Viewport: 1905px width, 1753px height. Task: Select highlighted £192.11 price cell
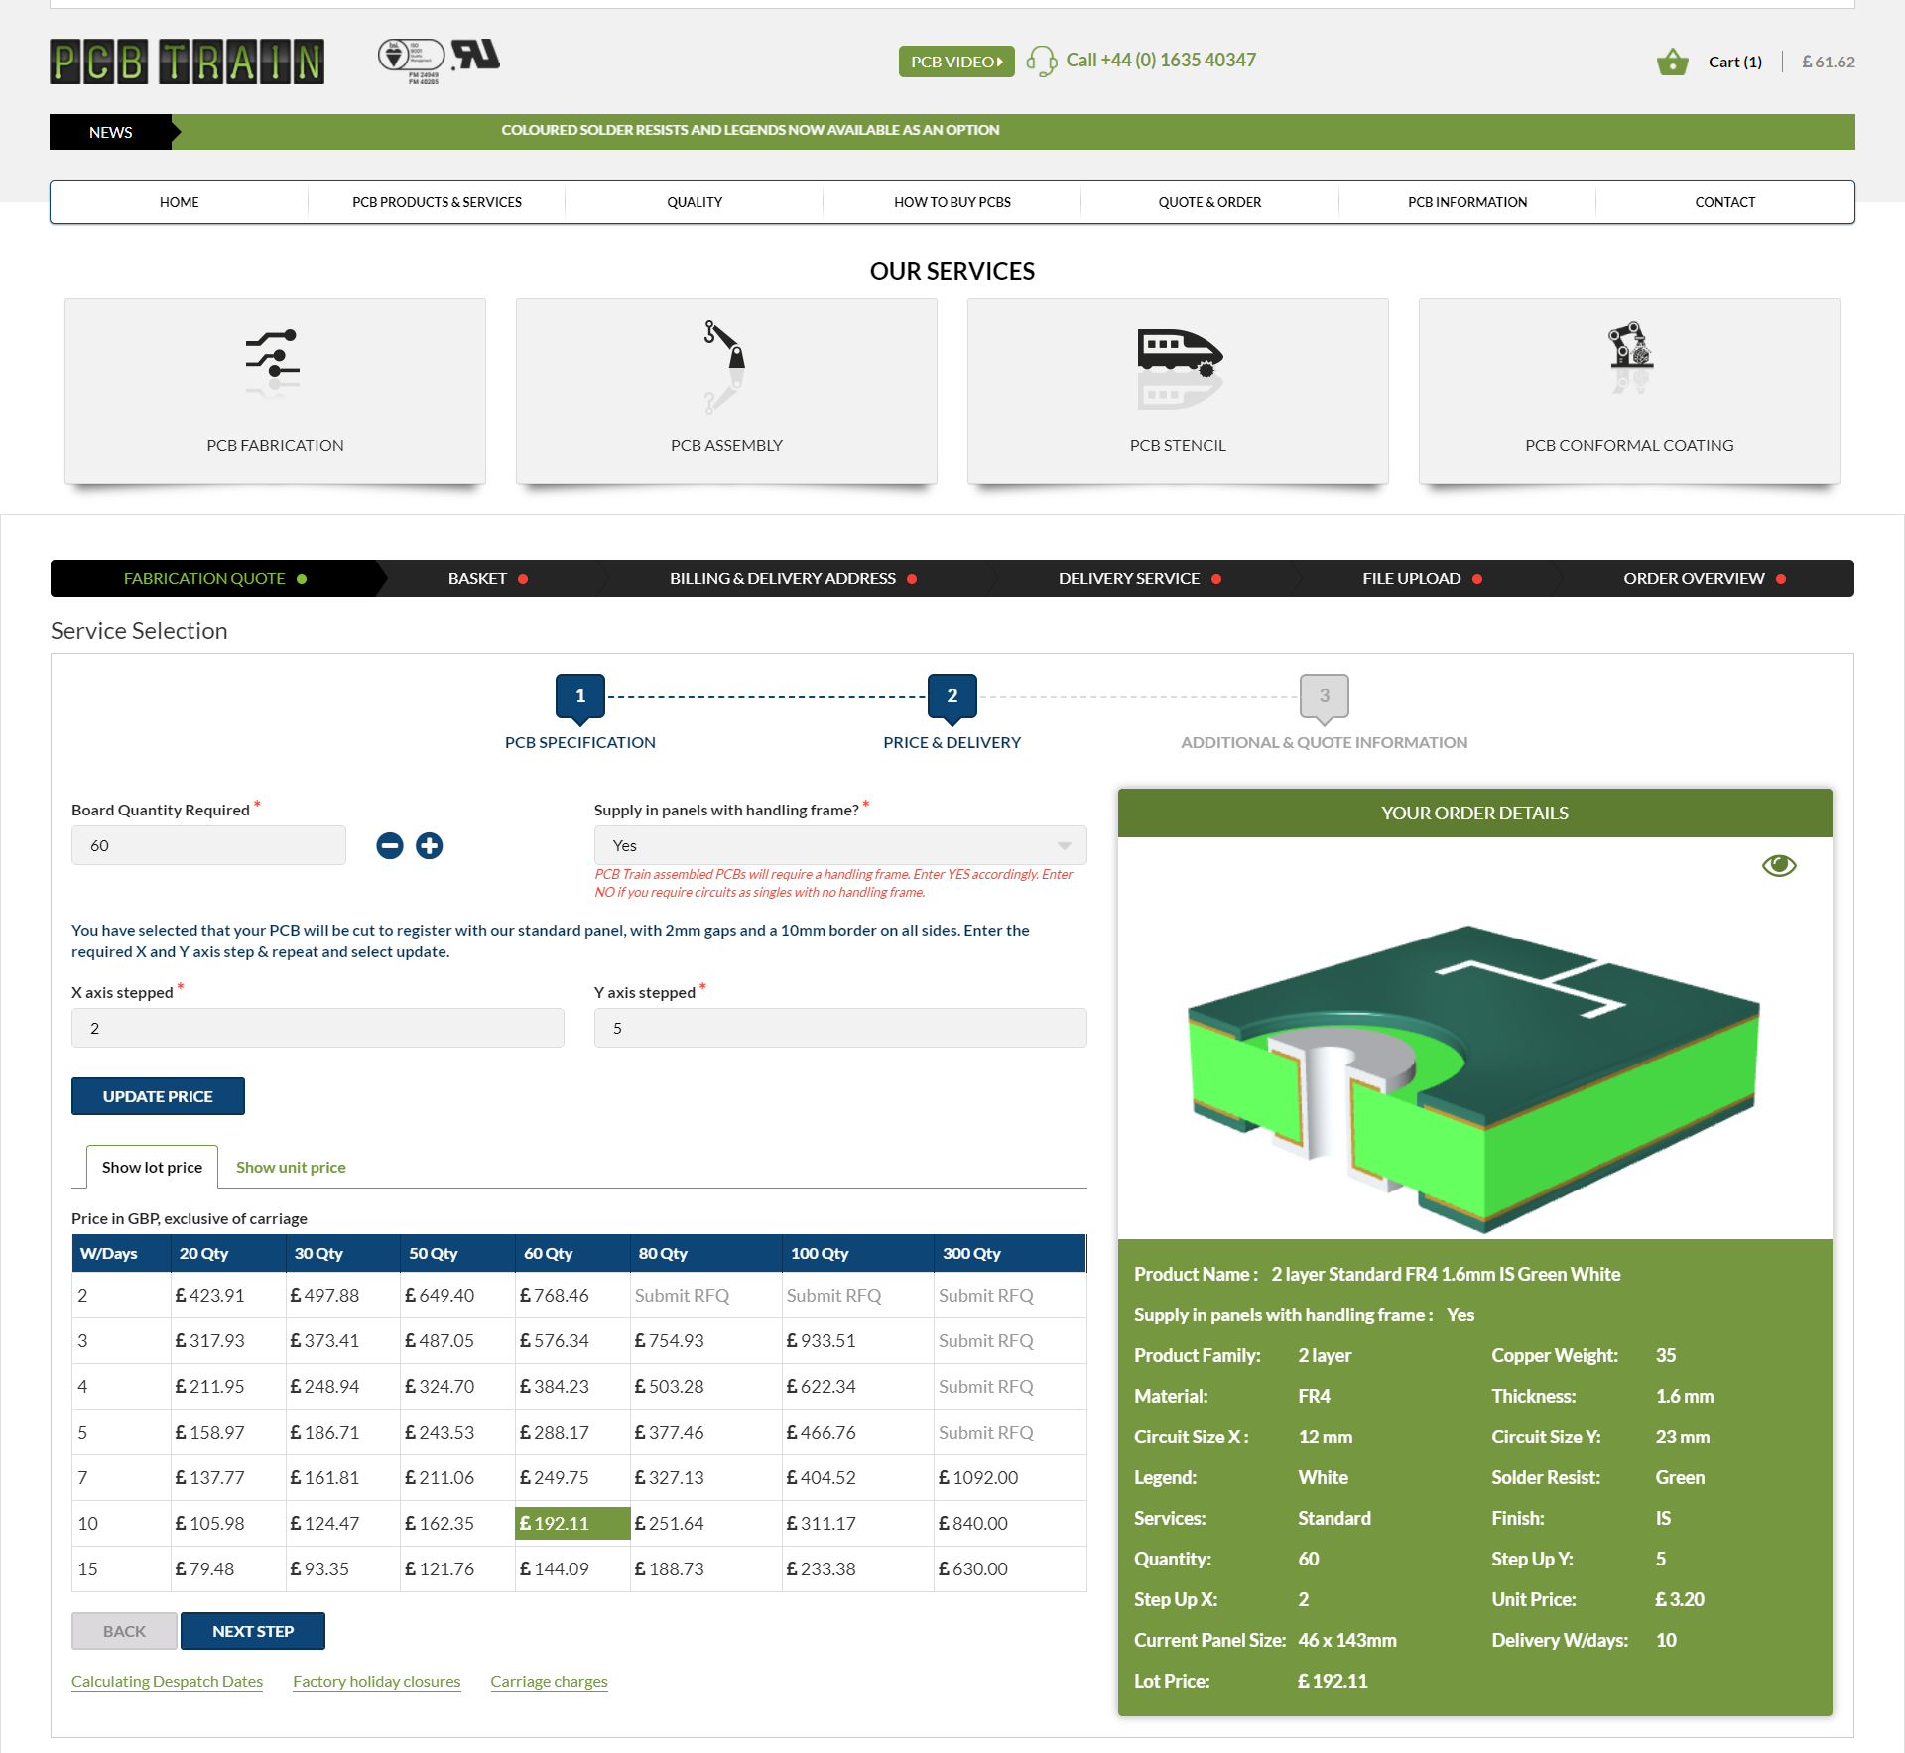click(x=572, y=1523)
